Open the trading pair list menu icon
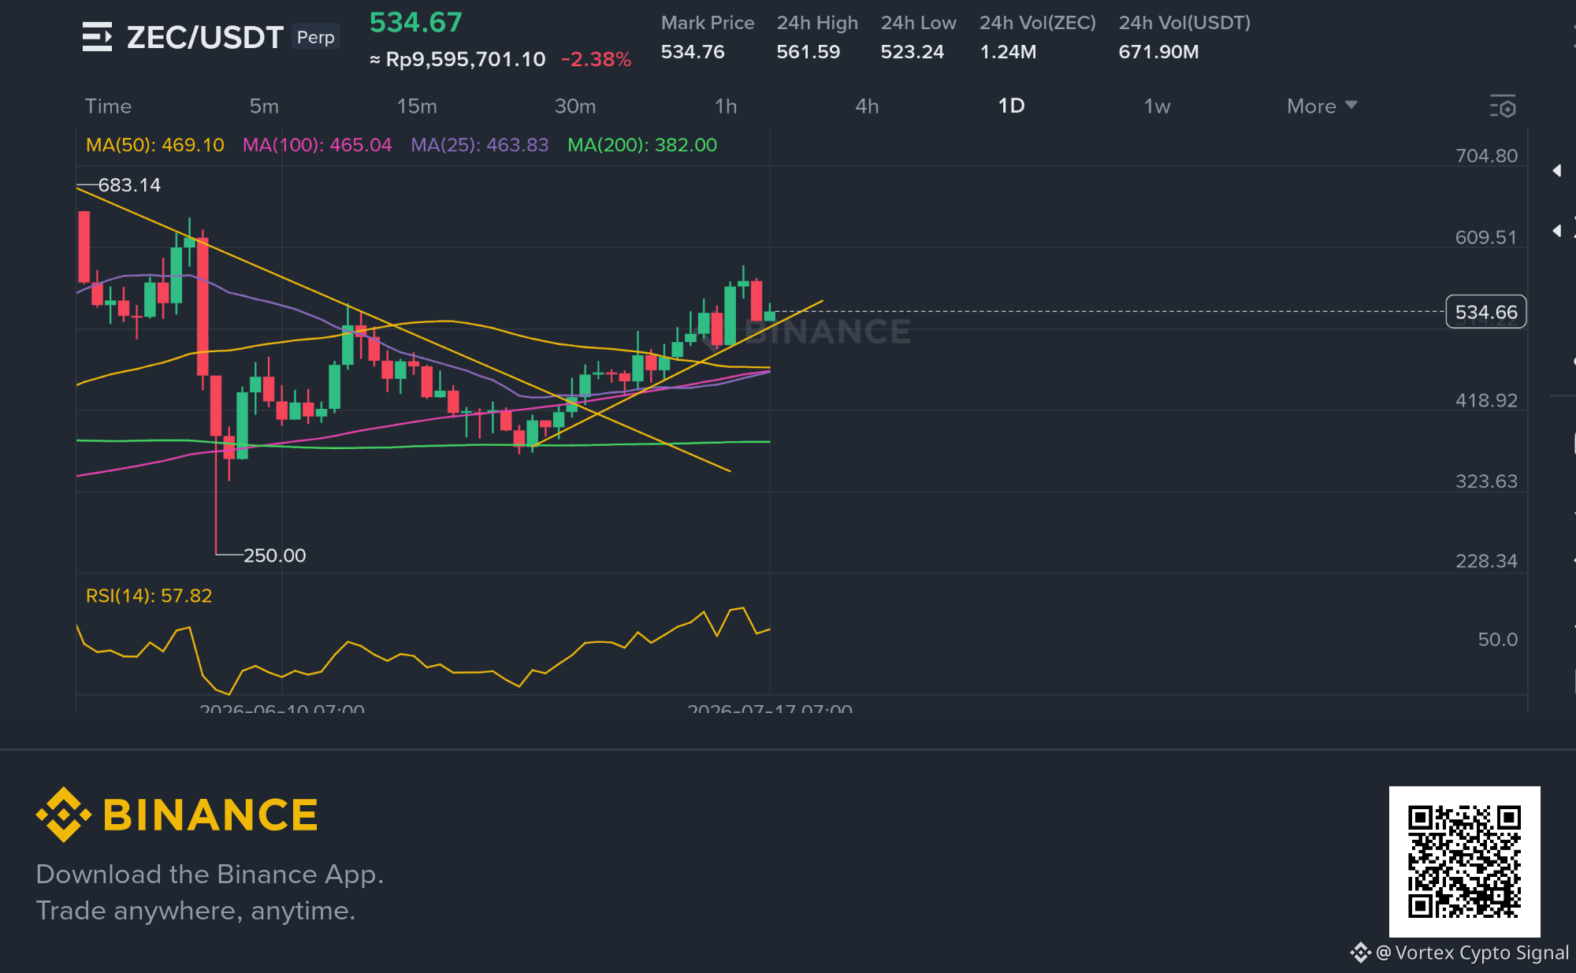This screenshot has width=1576, height=973. point(97,37)
